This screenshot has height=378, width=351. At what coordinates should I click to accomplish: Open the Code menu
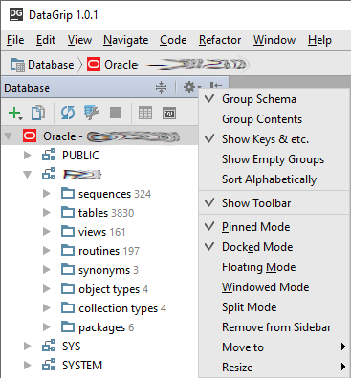pos(173,40)
